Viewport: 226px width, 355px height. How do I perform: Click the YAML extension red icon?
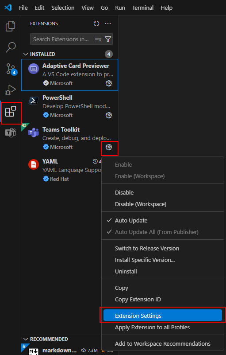point(34,164)
